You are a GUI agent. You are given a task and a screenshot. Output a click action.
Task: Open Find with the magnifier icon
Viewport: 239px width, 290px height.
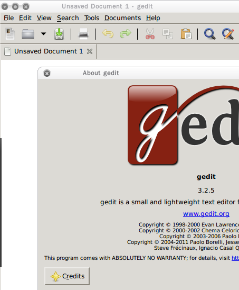click(209, 34)
